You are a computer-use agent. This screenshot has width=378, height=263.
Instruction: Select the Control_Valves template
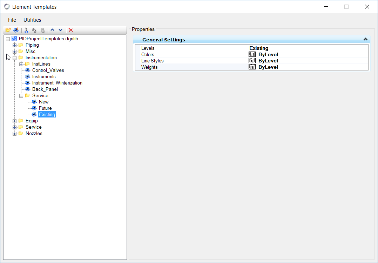tap(48, 70)
